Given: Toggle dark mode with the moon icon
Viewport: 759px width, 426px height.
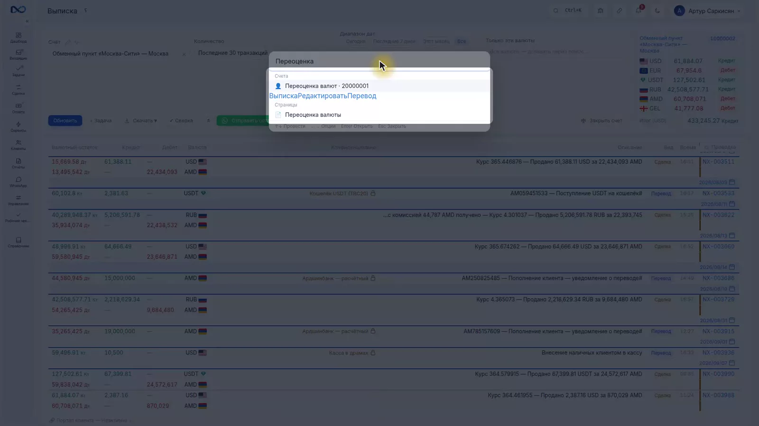Looking at the screenshot, I should (x=657, y=10).
